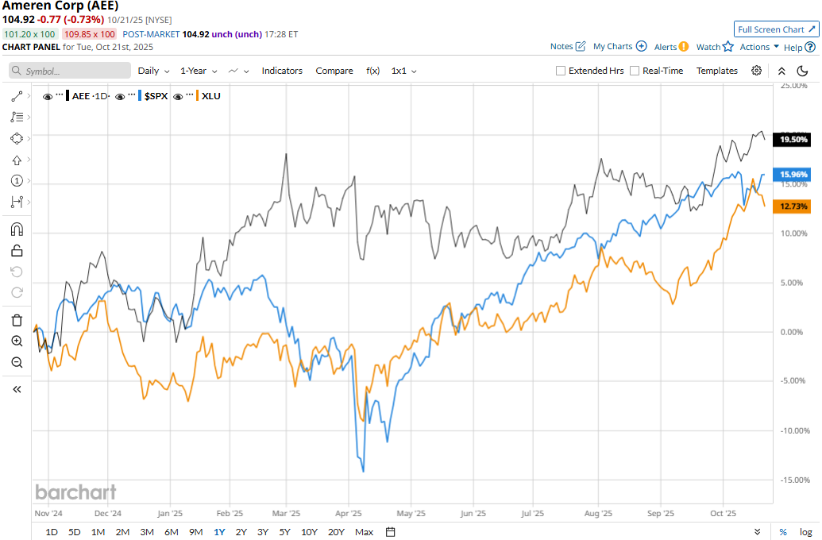Activate the measure range tool
This screenshot has height=540, width=822.
[x=17, y=202]
